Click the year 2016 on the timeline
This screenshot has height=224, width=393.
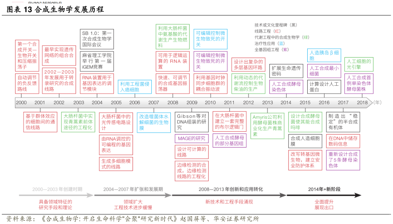tap(324, 103)
